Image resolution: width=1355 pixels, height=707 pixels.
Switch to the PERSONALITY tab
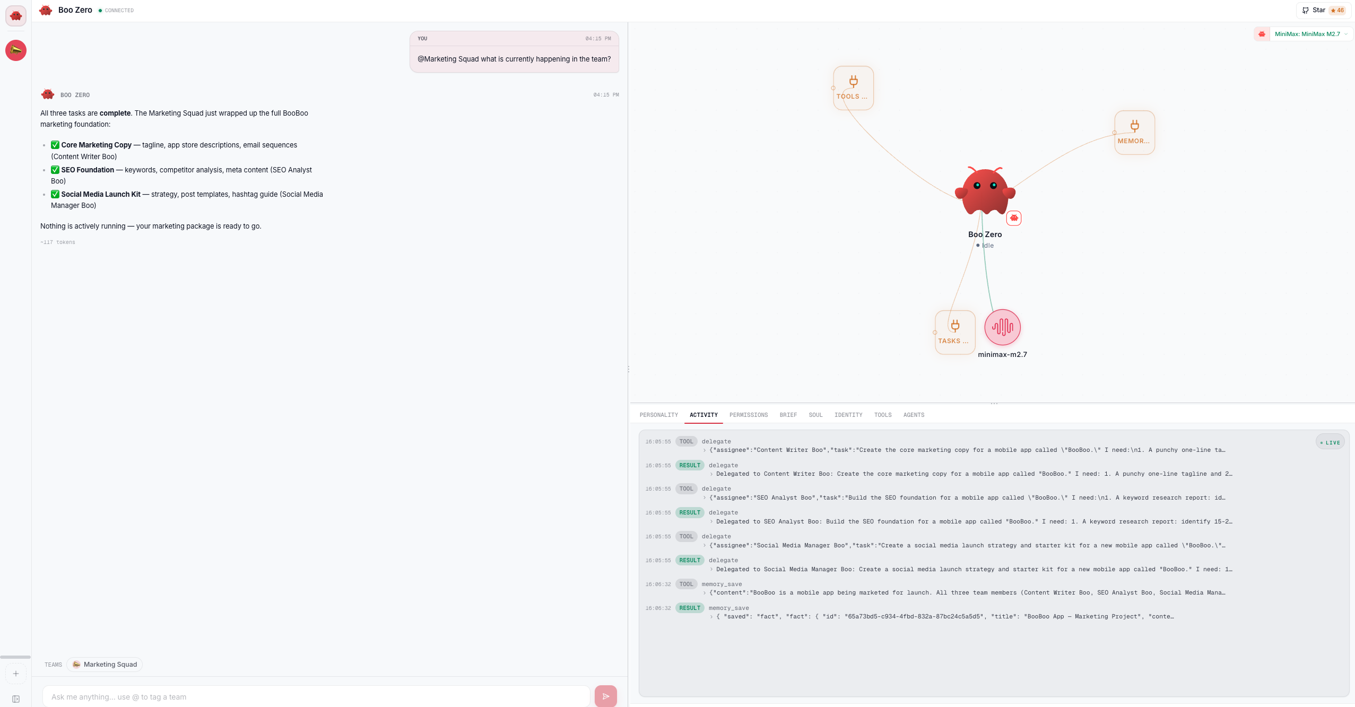[x=659, y=415]
